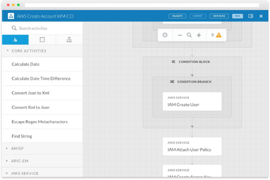Collapse the CORE ACTIVITIES section
The height and width of the screenshot is (180, 270).
(x=42, y=51)
